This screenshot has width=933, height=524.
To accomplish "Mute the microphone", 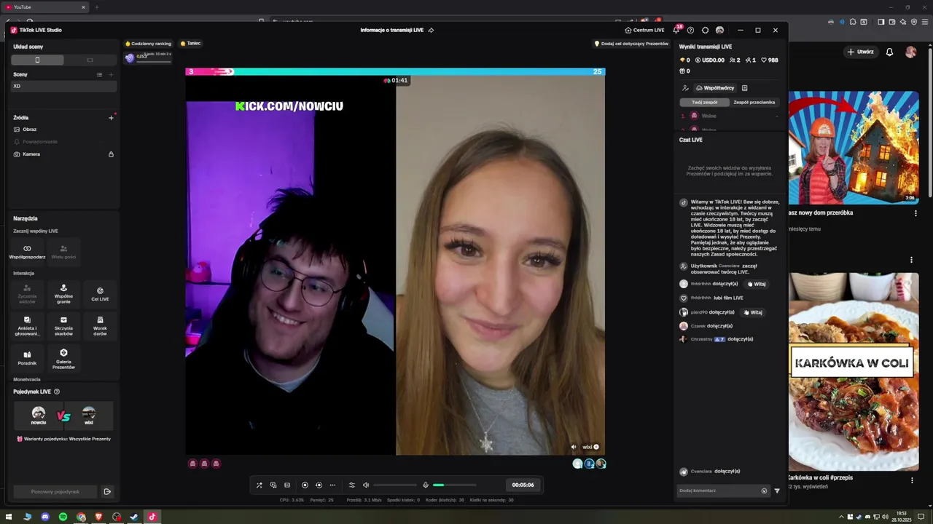I will pyautogui.click(x=426, y=485).
